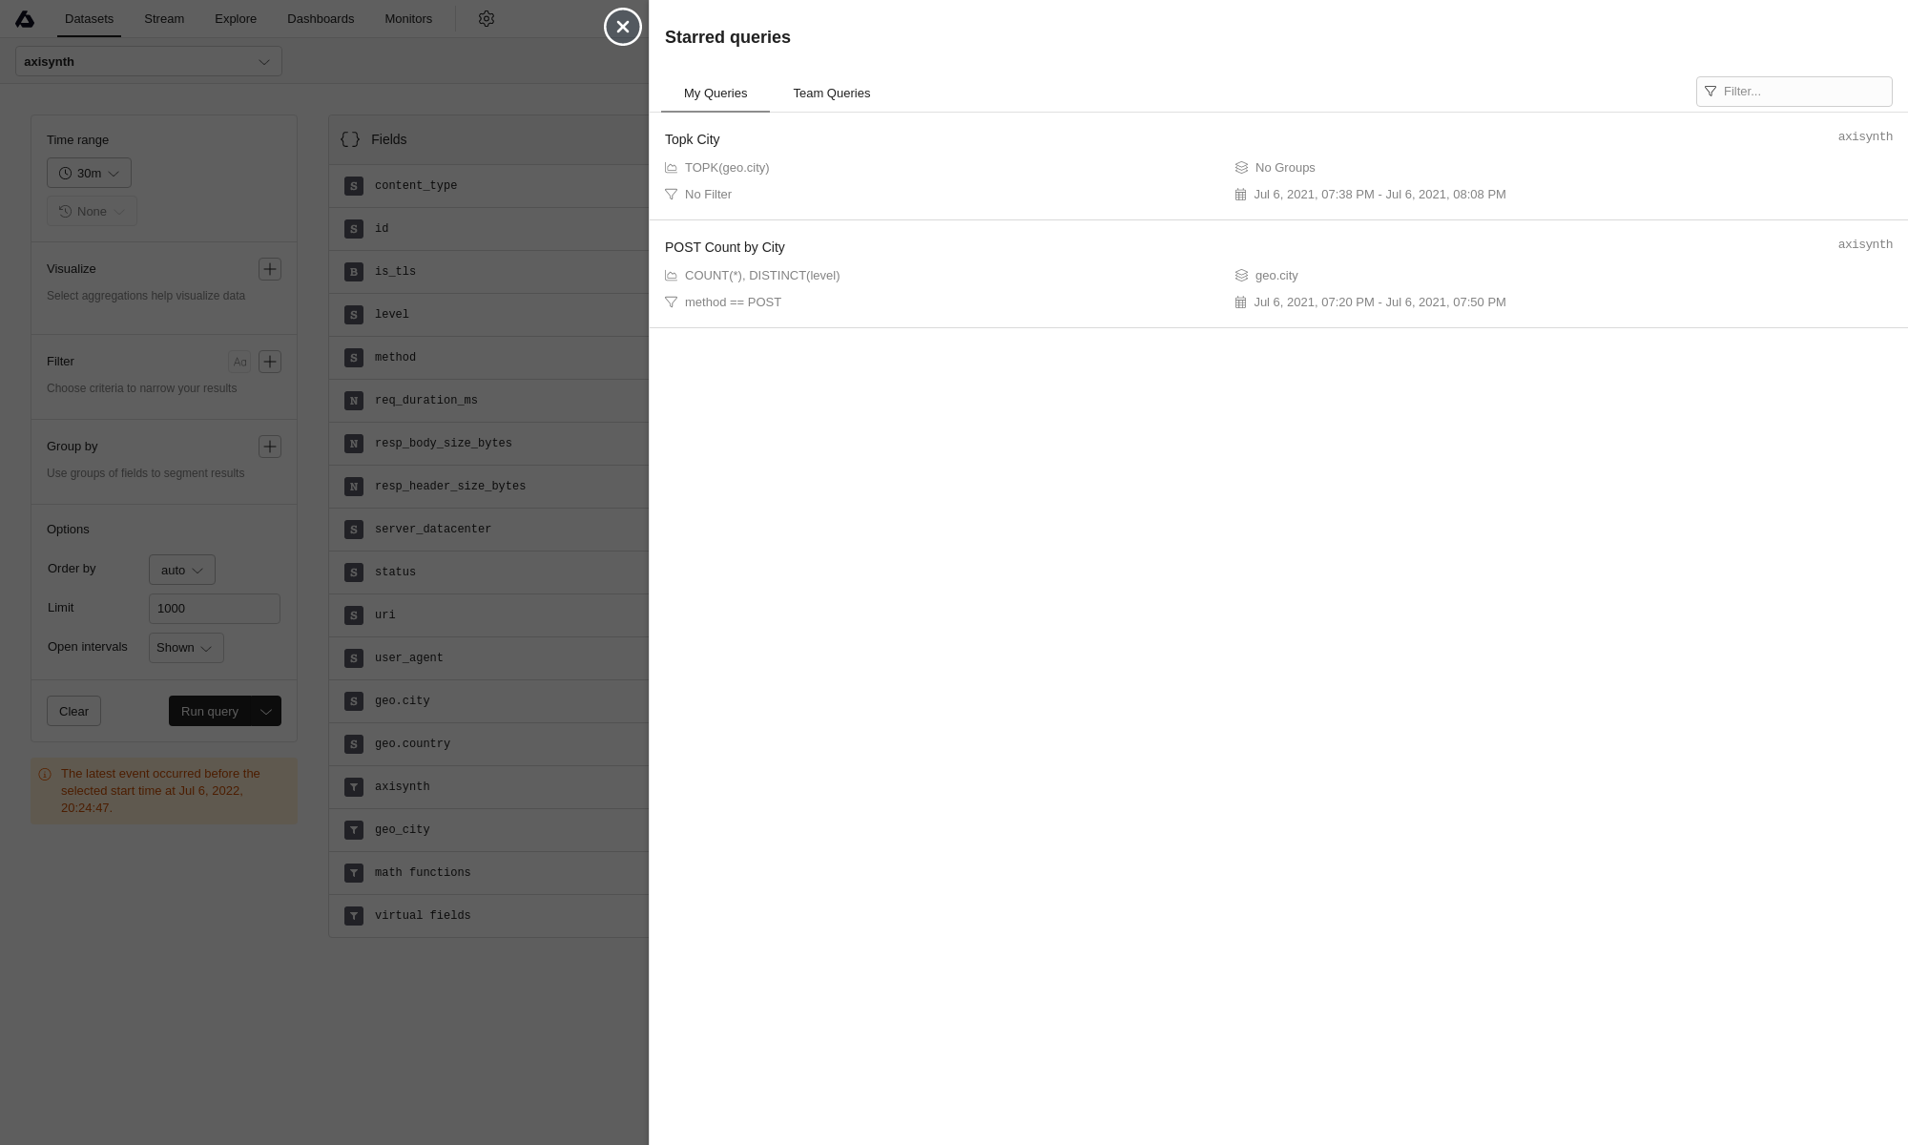Expand the 30m time range dropdown
1908x1145 pixels.
(x=89, y=174)
